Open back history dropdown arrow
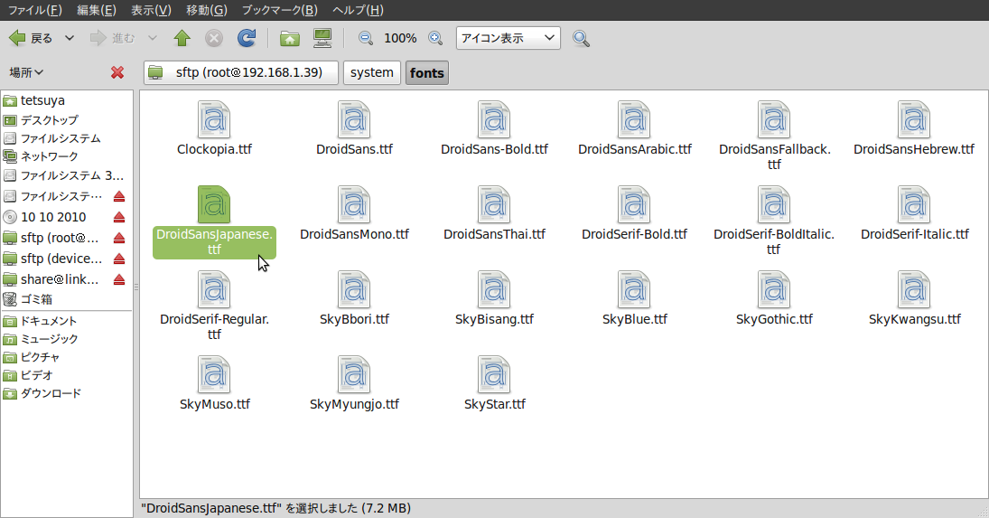This screenshot has width=989, height=518. pos(70,39)
